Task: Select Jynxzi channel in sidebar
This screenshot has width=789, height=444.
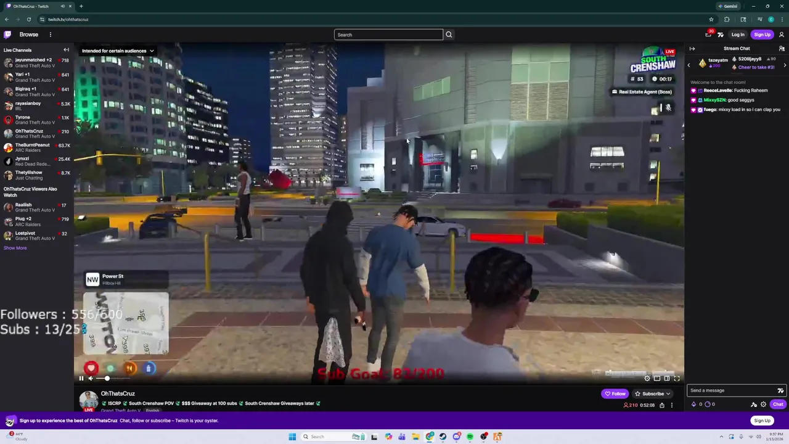Action: coord(36,162)
